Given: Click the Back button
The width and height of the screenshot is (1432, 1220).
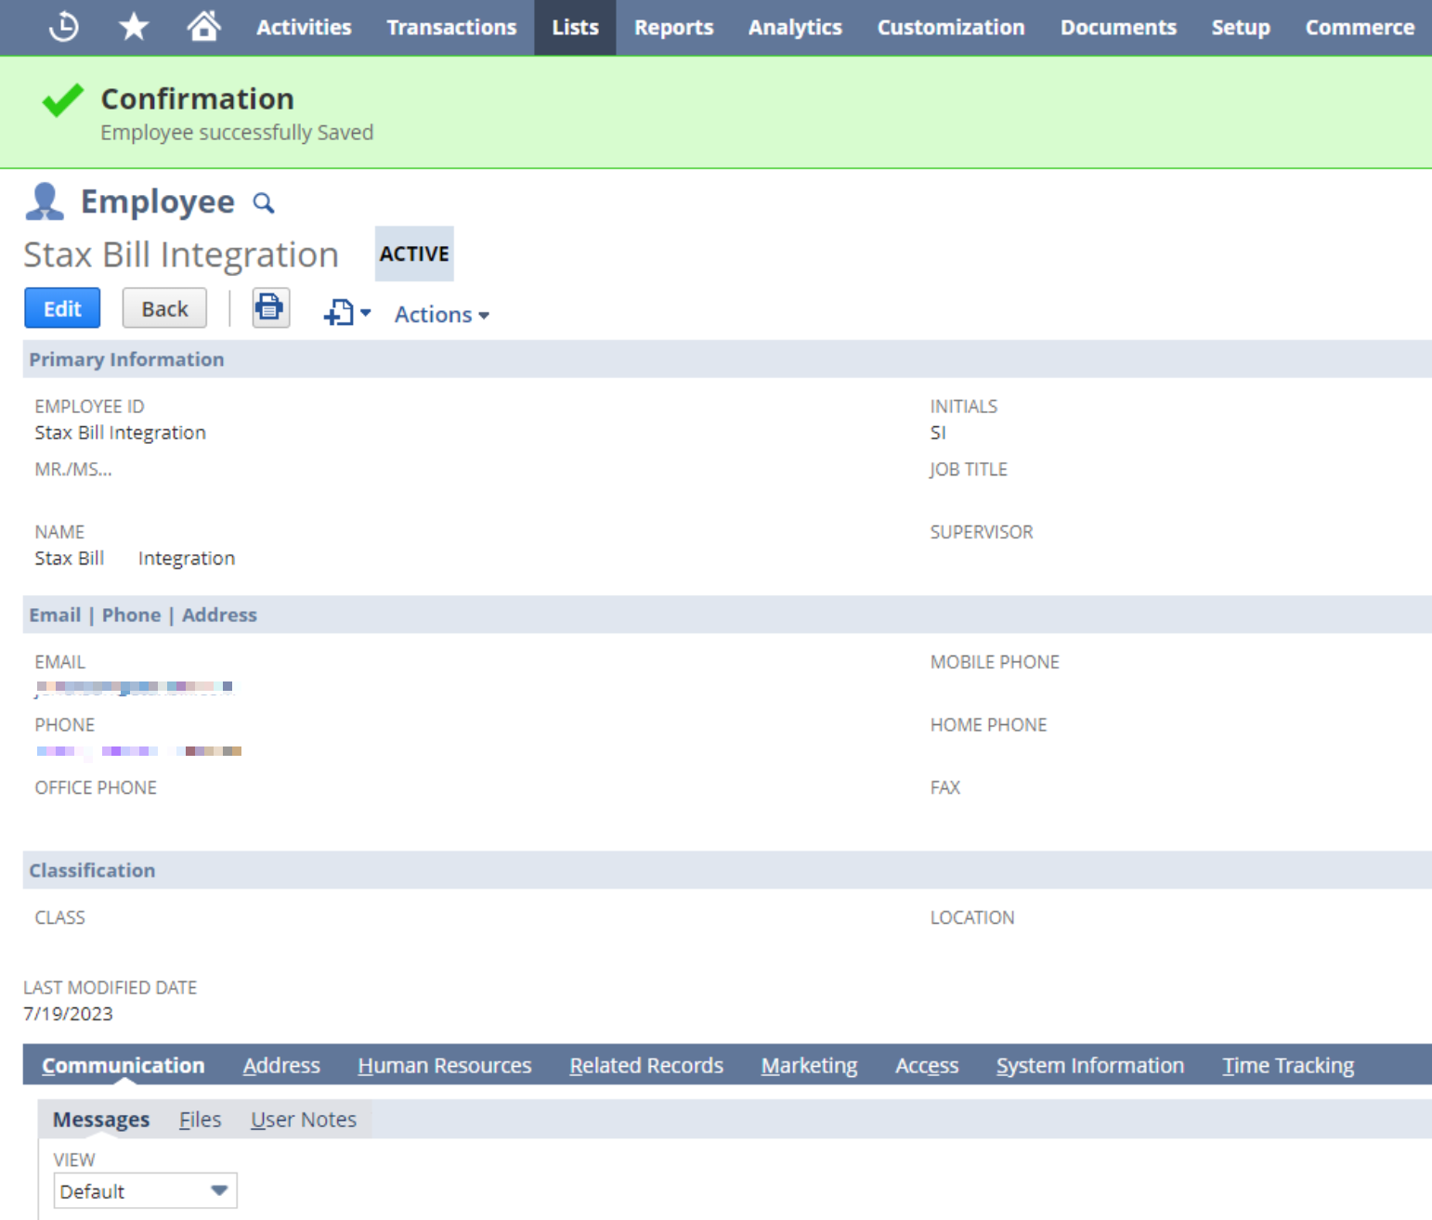Looking at the screenshot, I should [x=164, y=308].
